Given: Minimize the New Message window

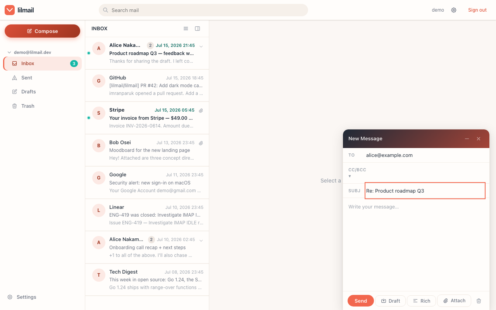Looking at the screenshot, I should (467, 139).
